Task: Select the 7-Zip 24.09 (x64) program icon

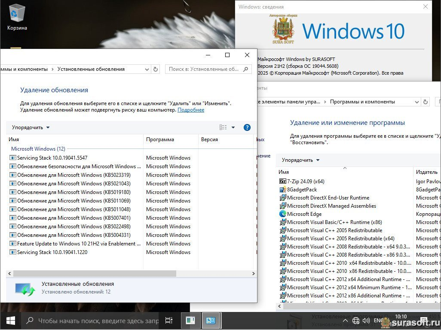Action: pos(282,182)
